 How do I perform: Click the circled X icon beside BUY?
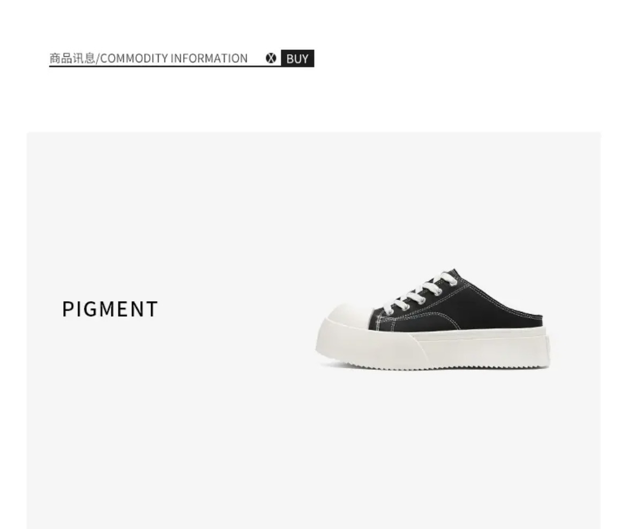coord(271,58)
